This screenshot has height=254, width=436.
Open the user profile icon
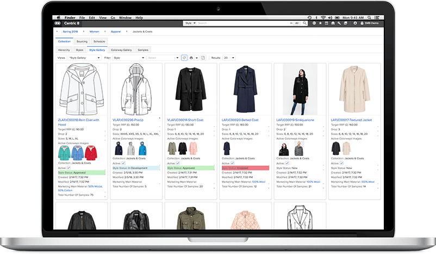coord(355,23)
